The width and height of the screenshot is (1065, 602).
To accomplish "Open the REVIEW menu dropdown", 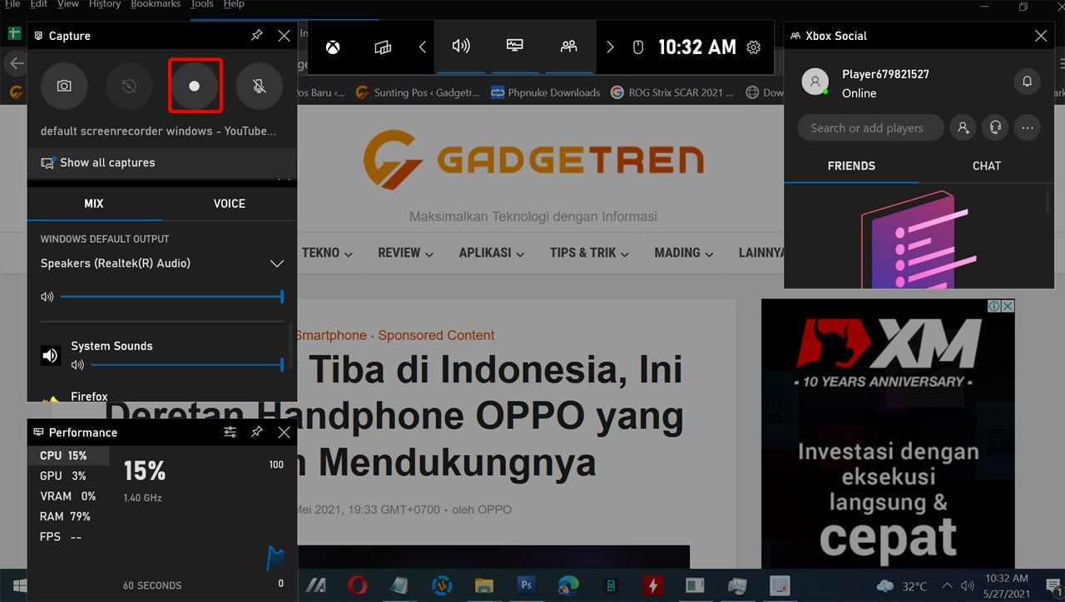I will tap(406, 253).
